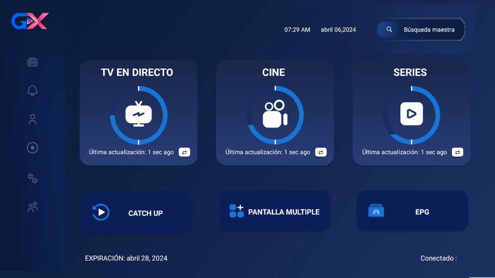
Task: Click the magnifying glass search icon
Action: (389, 30)
